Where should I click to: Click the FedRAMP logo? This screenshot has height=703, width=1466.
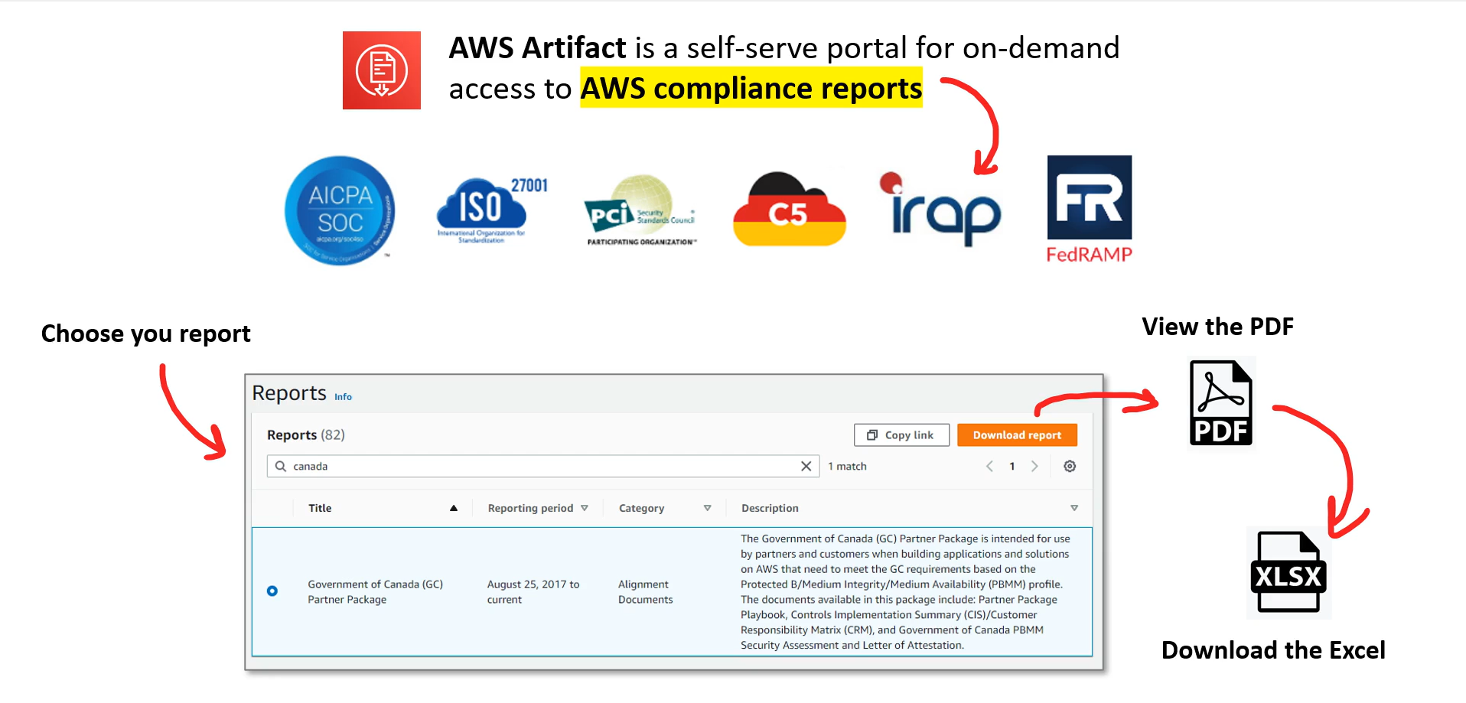[1089, 210]
